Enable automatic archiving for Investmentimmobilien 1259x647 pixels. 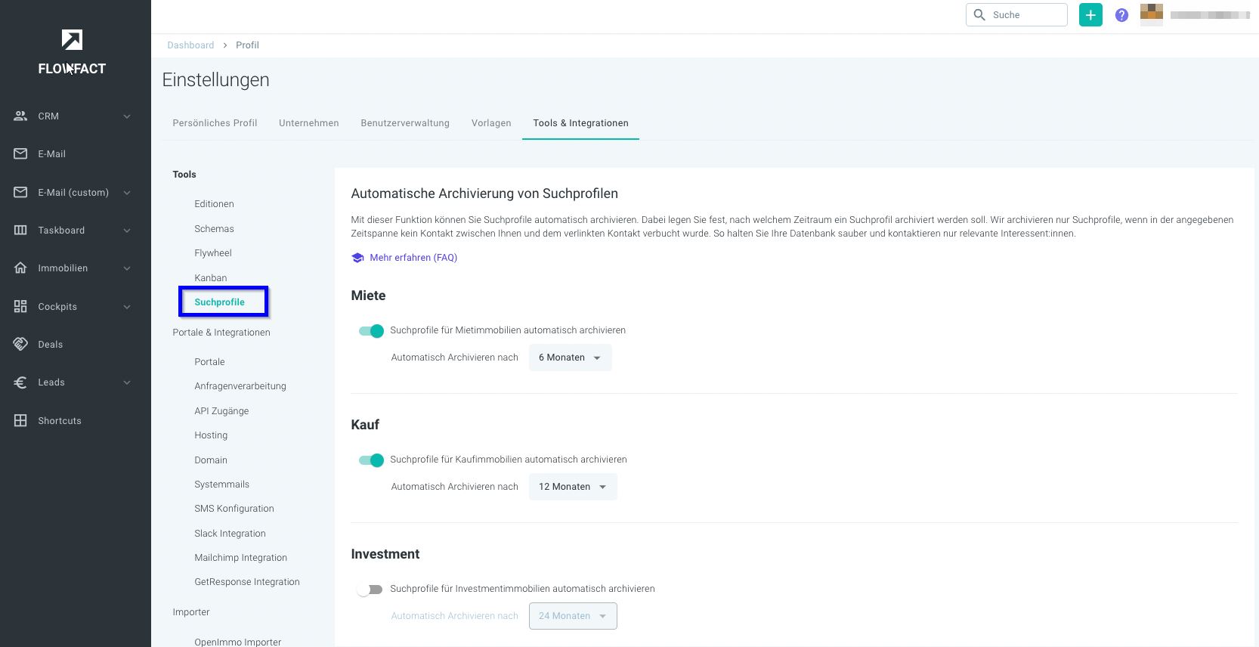[x=370, y=590]
